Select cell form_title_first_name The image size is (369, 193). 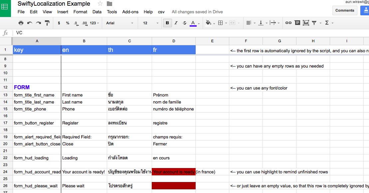(37, 95)
